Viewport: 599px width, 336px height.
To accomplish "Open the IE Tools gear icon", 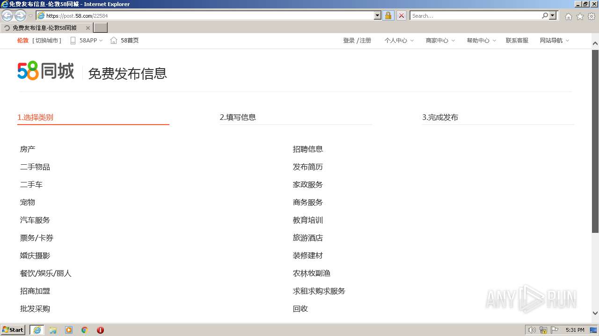I will click(x=592, y=16).
